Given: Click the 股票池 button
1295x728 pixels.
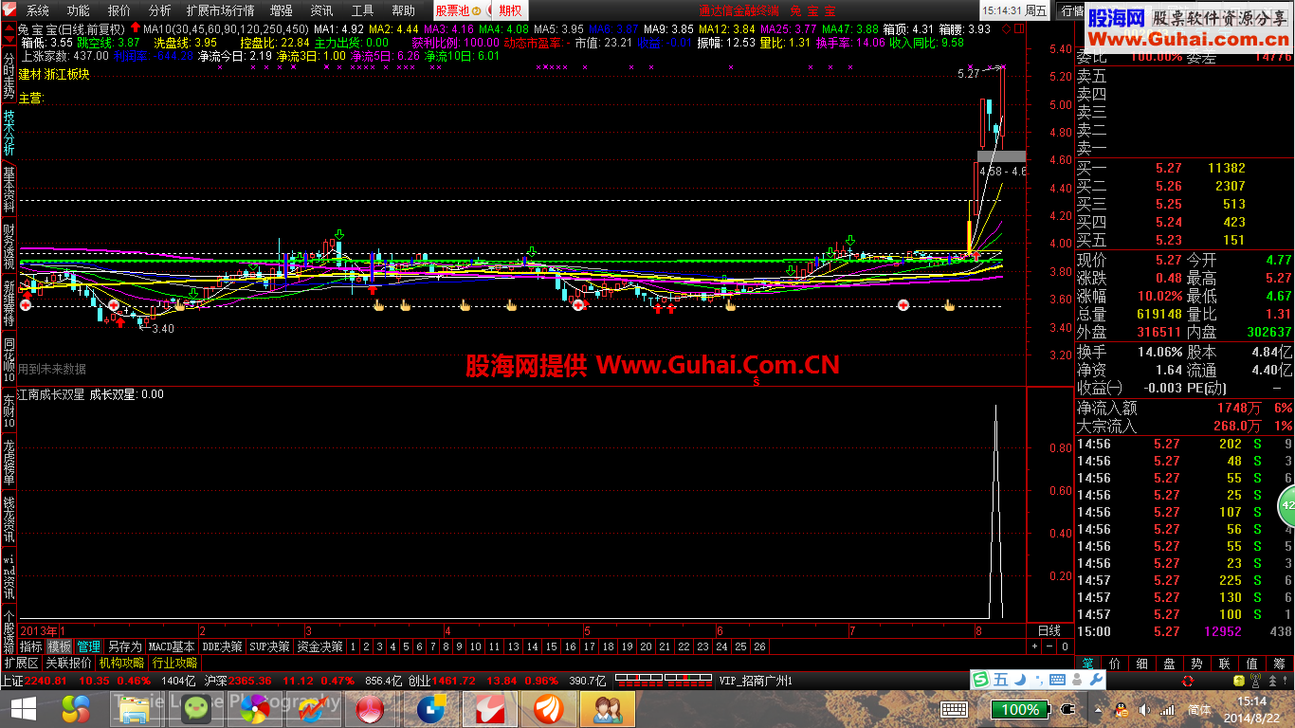Looking at the screenshot, I should (x=459, y=10).
